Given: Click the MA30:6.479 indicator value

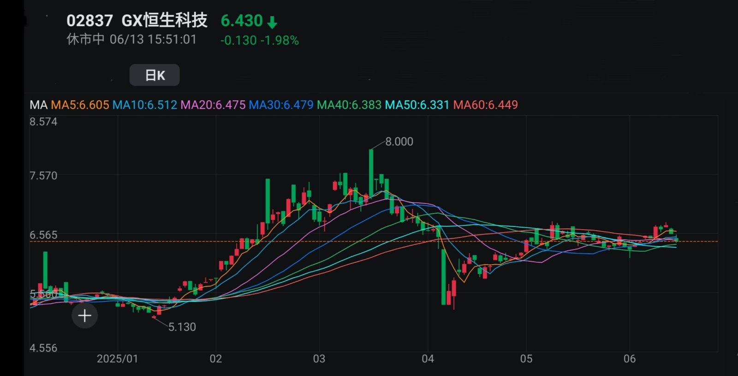Looking at the screenshot, I should pos(281,105).
